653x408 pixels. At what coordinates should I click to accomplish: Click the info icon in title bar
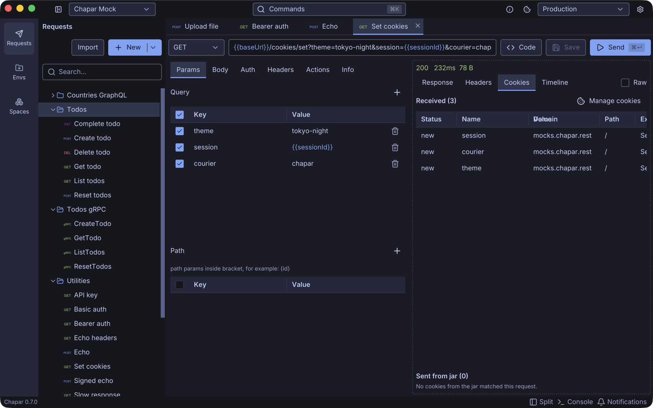coord(509,9)
